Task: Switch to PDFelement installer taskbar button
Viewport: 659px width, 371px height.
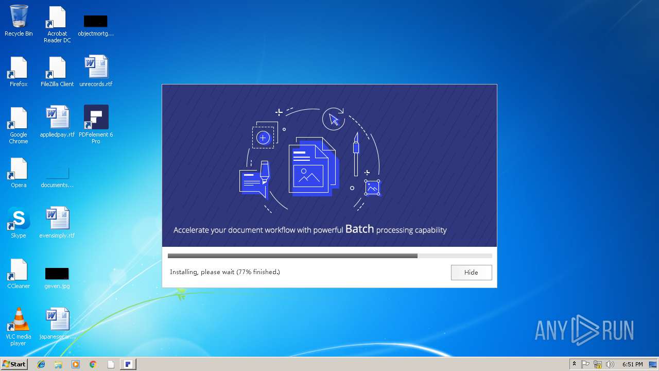Action: (128, 364)
